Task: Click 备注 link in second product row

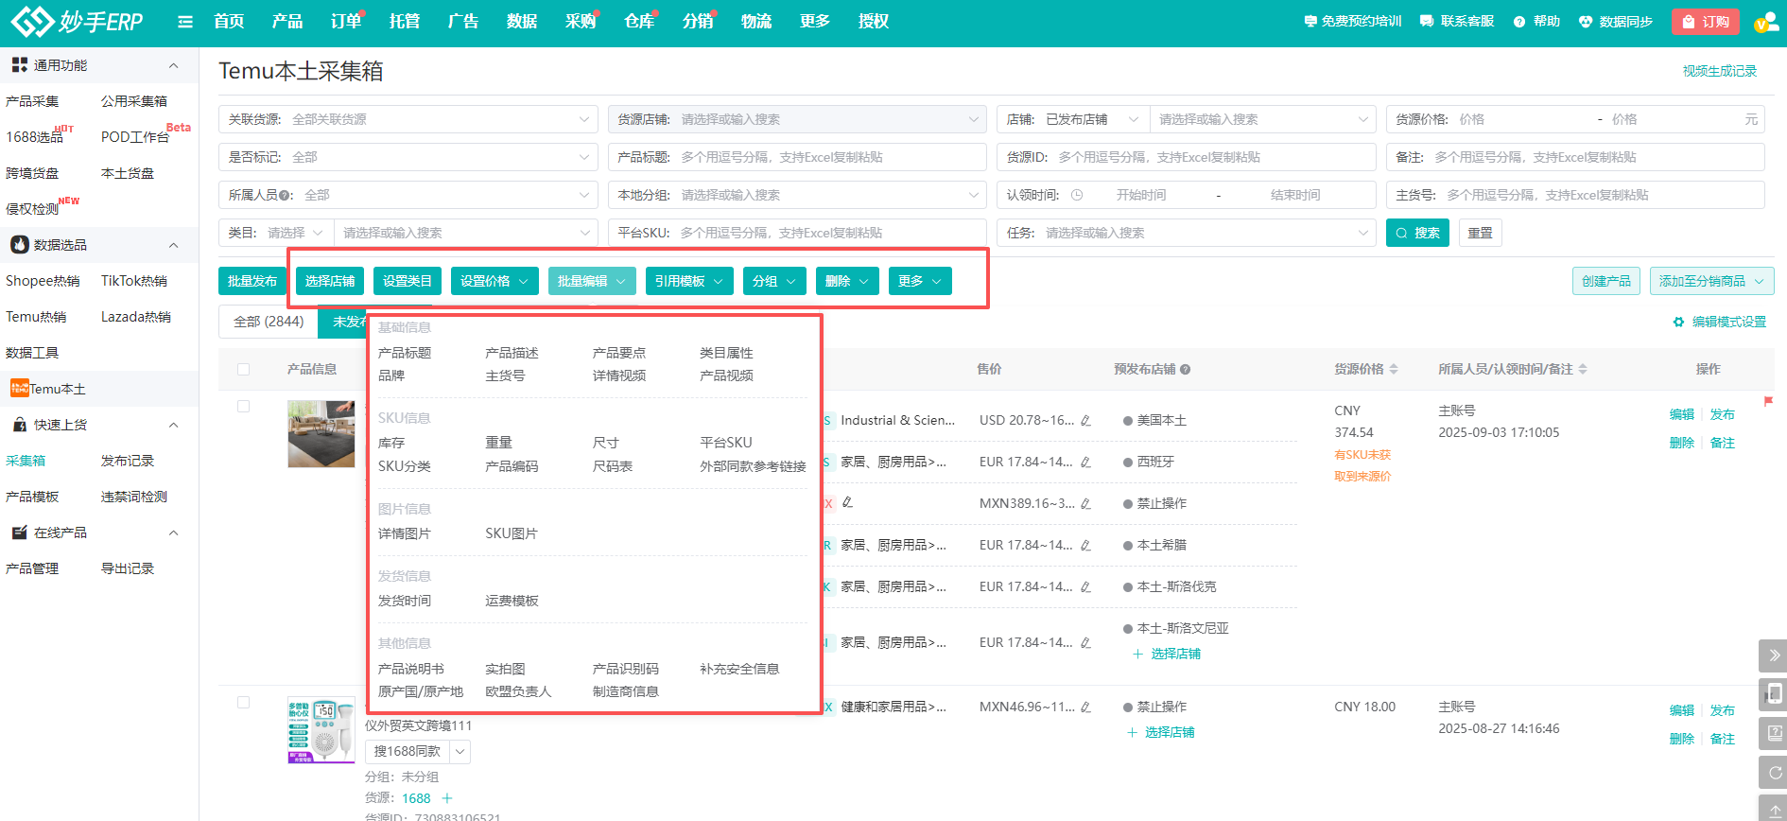Action: [1723, 739]
